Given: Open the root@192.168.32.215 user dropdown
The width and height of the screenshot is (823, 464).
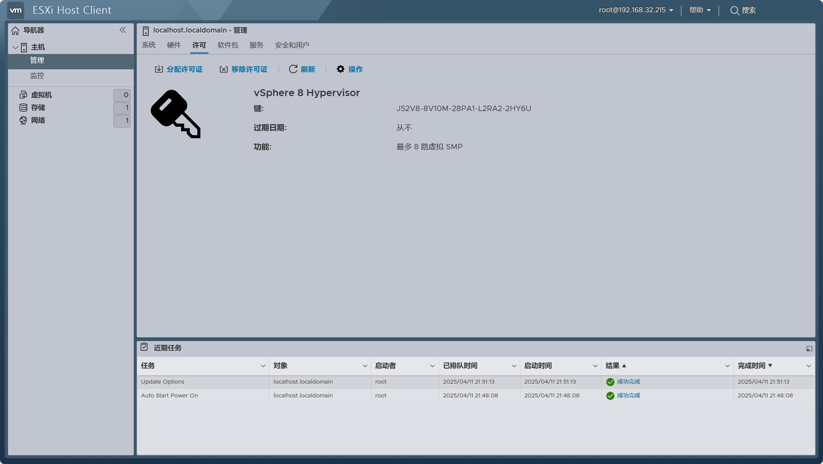Looking at the screenshot, I should click(x=636, y=10).
